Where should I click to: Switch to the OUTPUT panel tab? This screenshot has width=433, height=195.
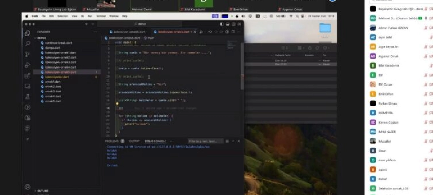(x=135, y=141)
